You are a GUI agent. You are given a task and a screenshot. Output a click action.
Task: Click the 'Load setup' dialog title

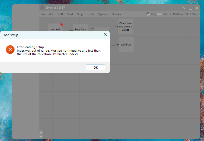[10, 35]
